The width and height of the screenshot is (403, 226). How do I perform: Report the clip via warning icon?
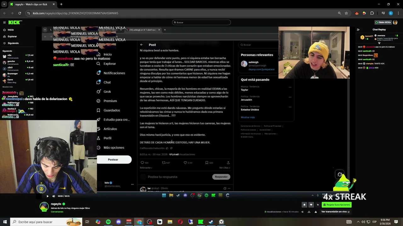(315, 212)
